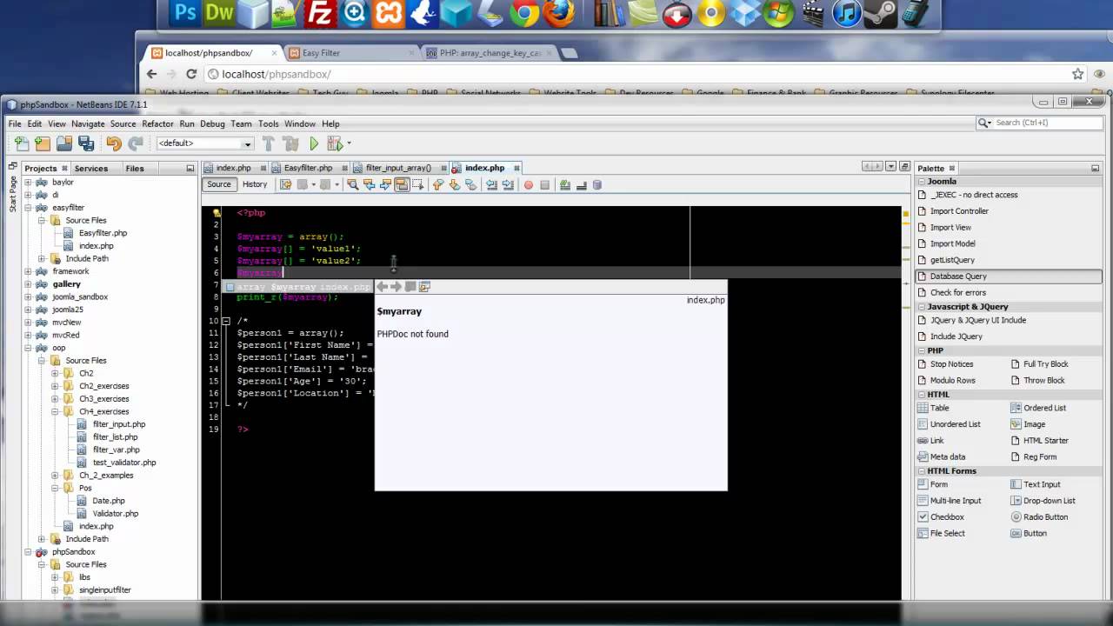1113x626 pixels.
Task: Click the Clean and Build icon
Action: coord(290,143)
